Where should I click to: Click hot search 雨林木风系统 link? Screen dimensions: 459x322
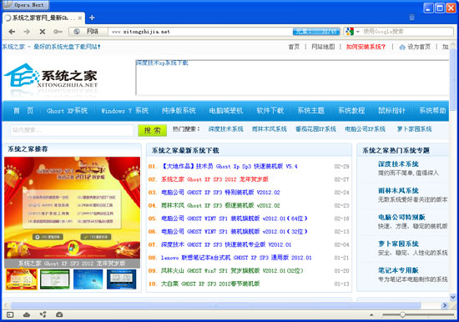pos(270,129)
